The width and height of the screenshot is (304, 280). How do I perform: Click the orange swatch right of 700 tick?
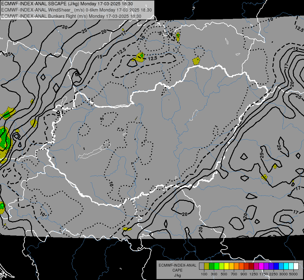coord(236,266)
